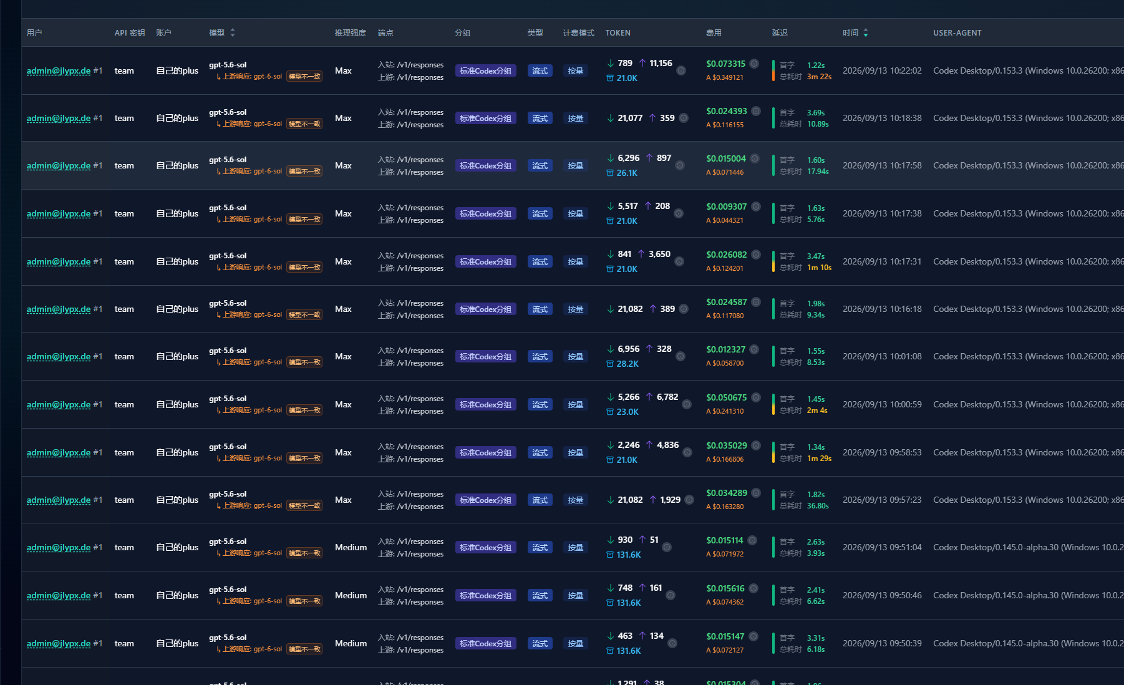Open admin@jlypx.de link in 10:22:02 row
The image size is (1124, 685).
tap(59, 70)
